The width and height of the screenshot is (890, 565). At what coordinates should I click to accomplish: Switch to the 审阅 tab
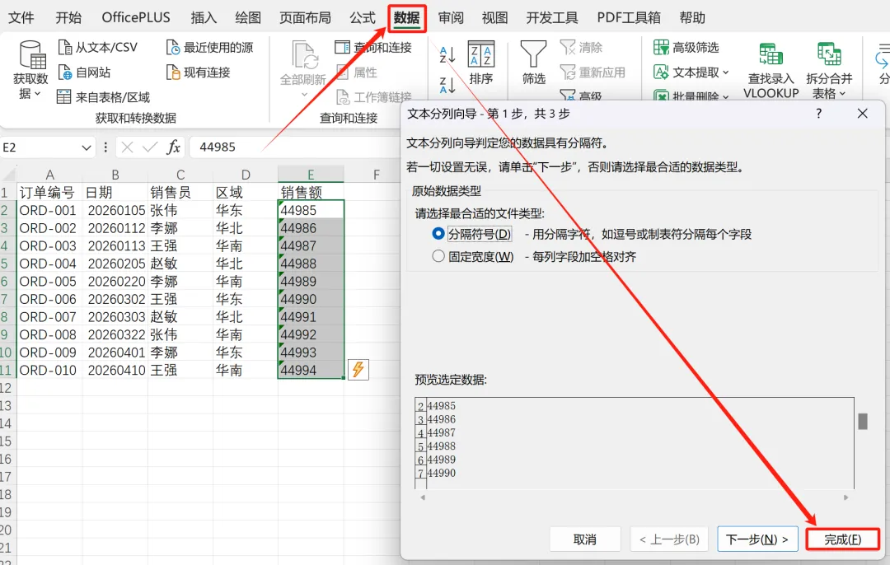point(451,17)
